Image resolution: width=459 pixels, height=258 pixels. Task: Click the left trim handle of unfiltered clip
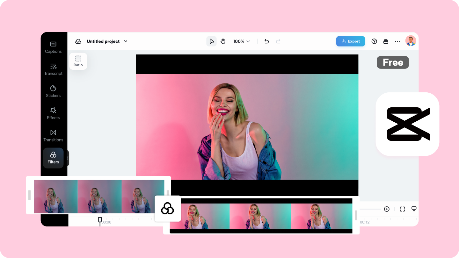[30, 195]
